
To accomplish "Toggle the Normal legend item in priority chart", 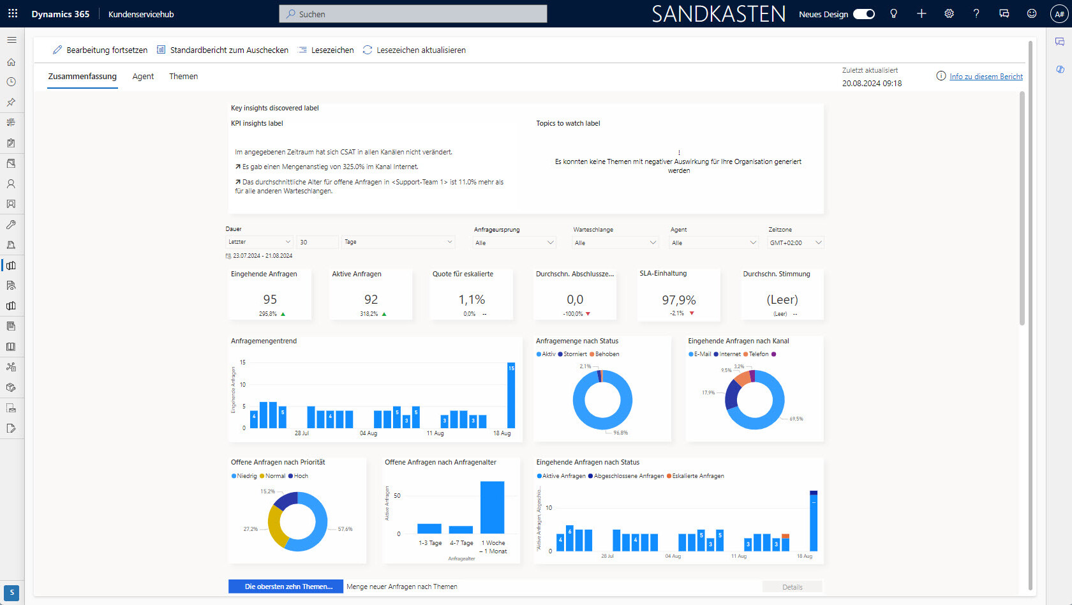I will click(272, 476).
